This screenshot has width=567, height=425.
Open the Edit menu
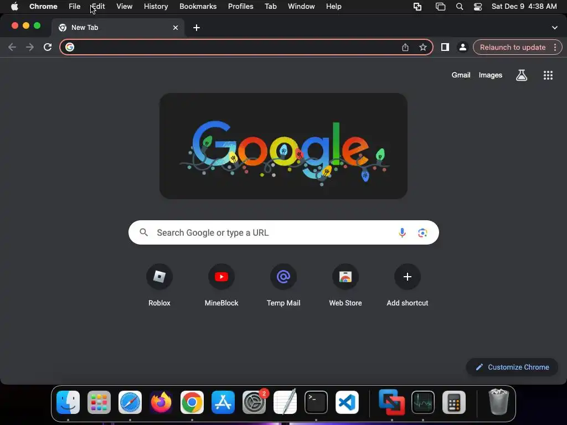click(98, 7)
